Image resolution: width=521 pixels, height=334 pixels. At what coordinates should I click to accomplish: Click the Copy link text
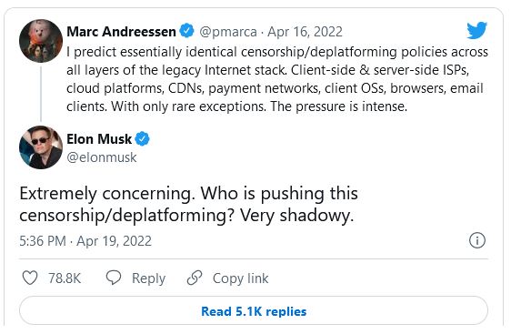(x=241, y=278)
